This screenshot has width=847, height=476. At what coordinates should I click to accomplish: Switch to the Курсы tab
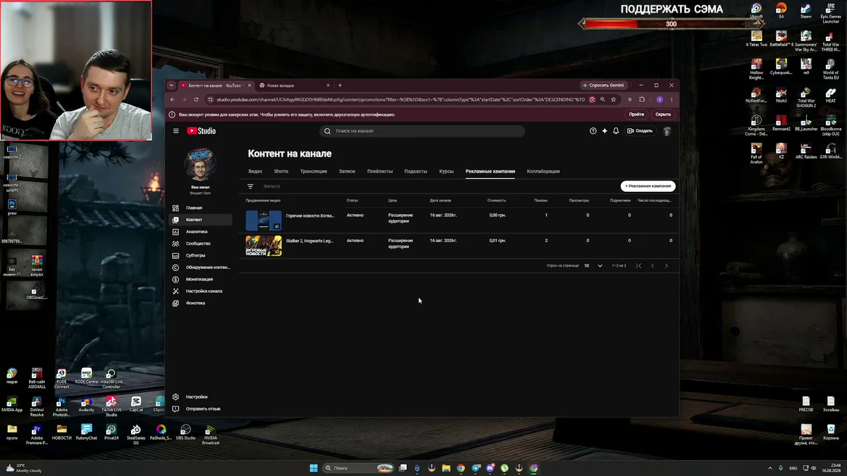(x=447, y=171)
